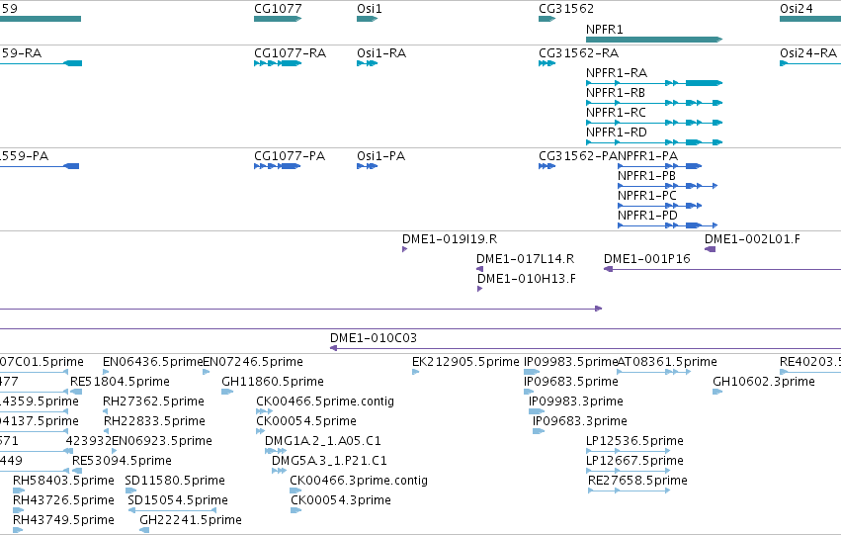Select BAC clone DME1-001P16

point(722,269)
